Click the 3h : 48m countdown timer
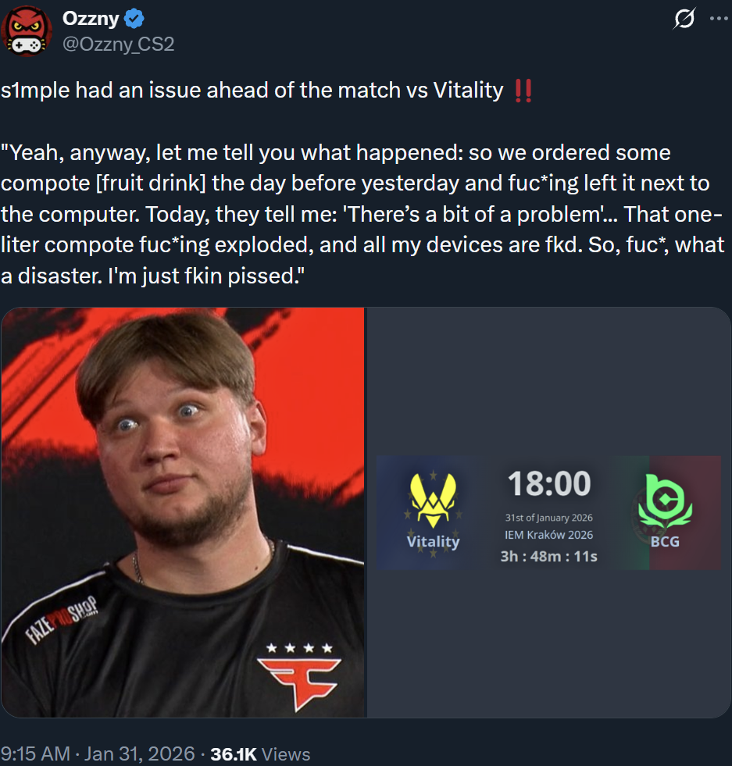732x766 pixels. click(548, 557)
